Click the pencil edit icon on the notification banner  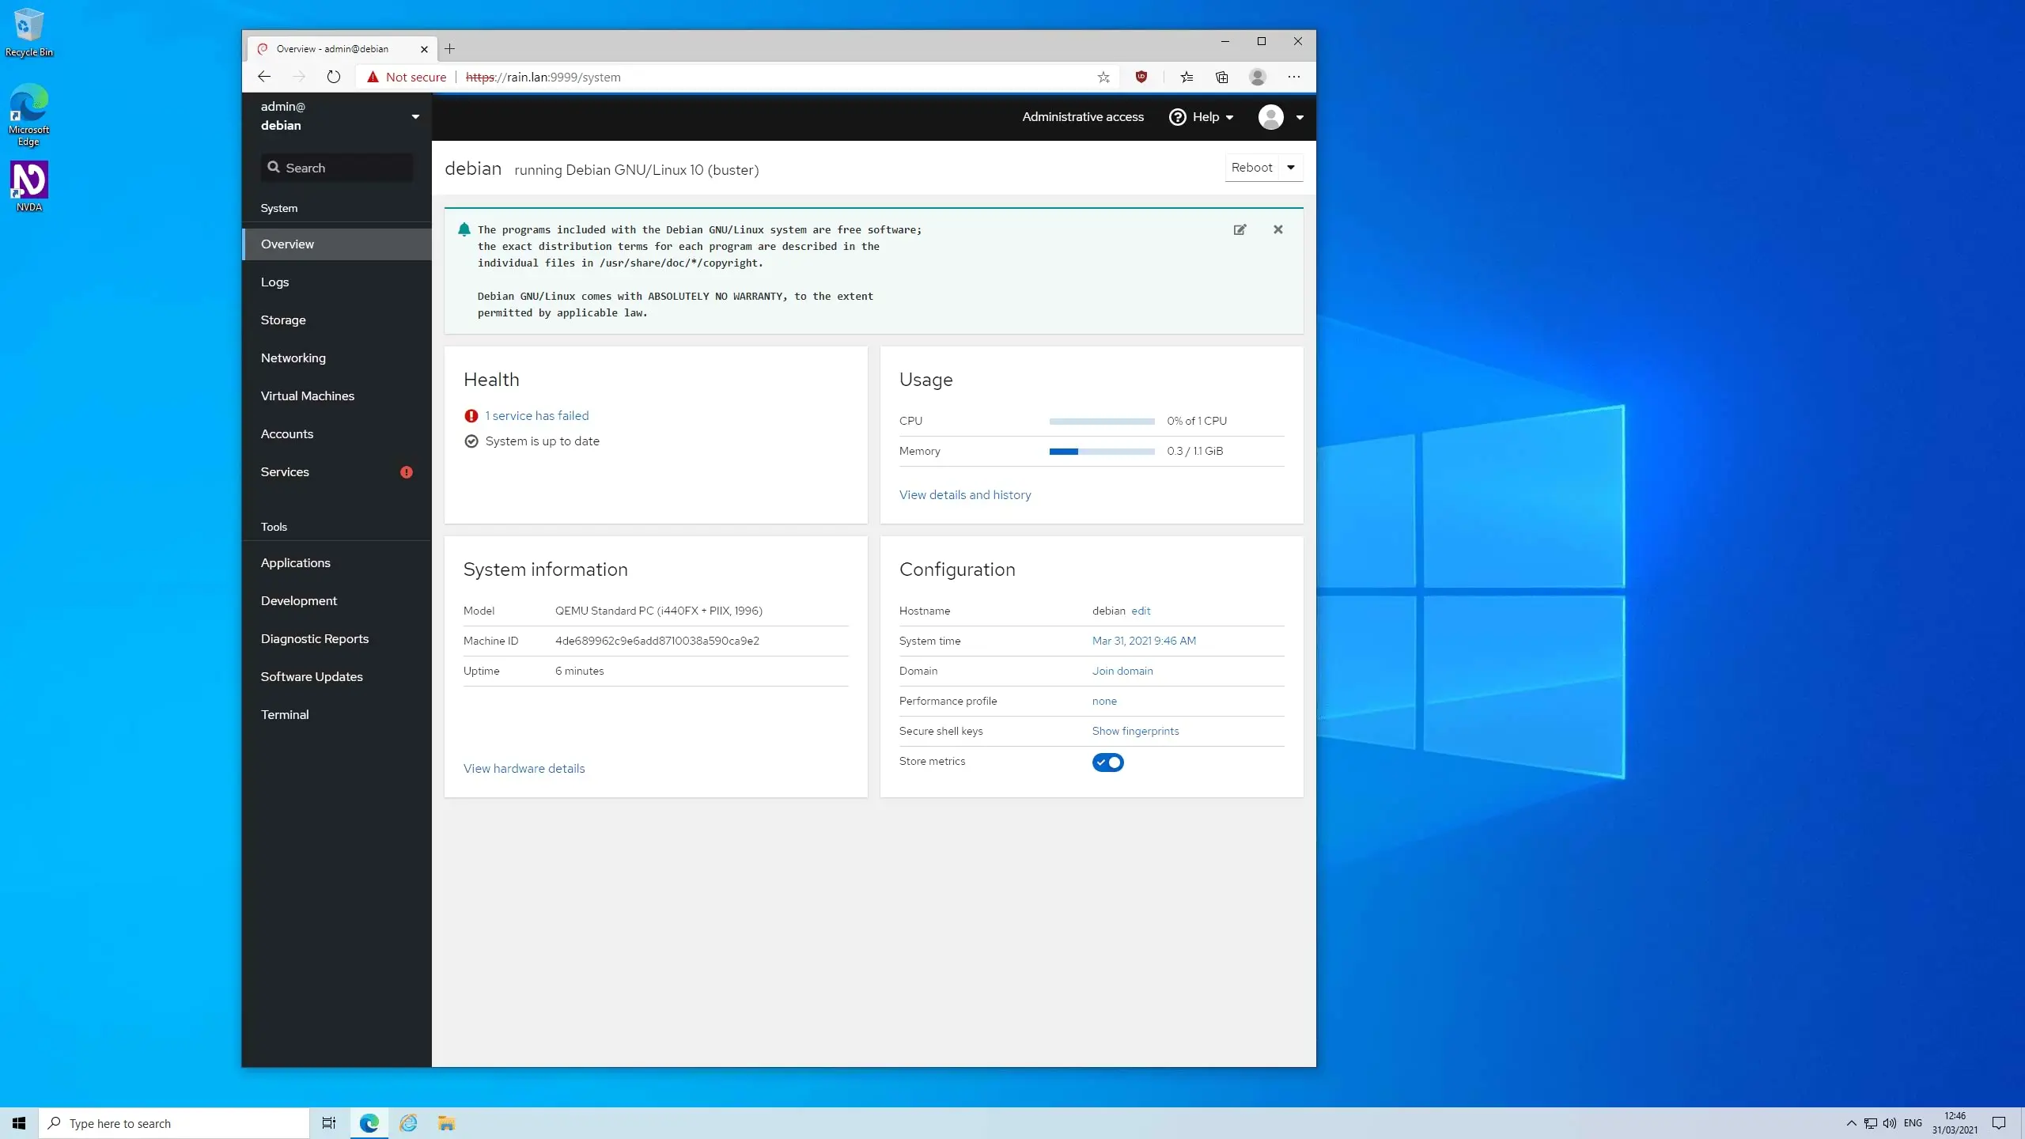point(1240,229)
